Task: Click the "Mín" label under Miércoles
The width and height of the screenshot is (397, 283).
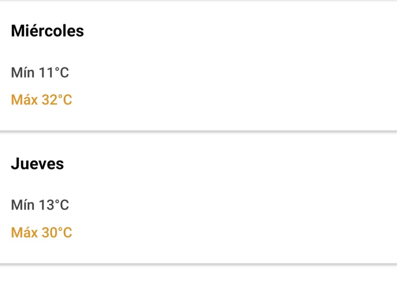Action: [23, 73]
